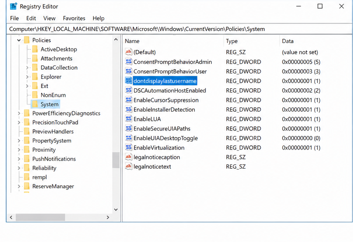Click the DWORD icon beside EnableSecureUIAPaths
353x242 pixels.
pos(128,128)
